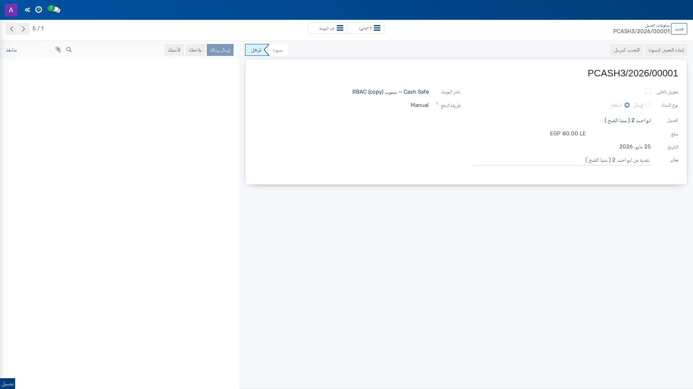Open the 1 الفاتورة stat button

pyautogui.click(x=366, y=28)
